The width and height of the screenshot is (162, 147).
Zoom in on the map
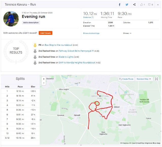point(44,79)
